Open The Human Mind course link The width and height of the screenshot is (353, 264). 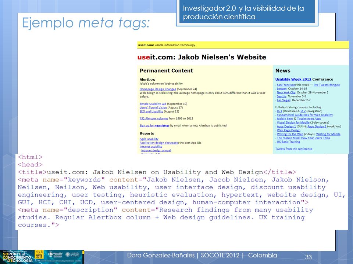[x=303, y=138]
